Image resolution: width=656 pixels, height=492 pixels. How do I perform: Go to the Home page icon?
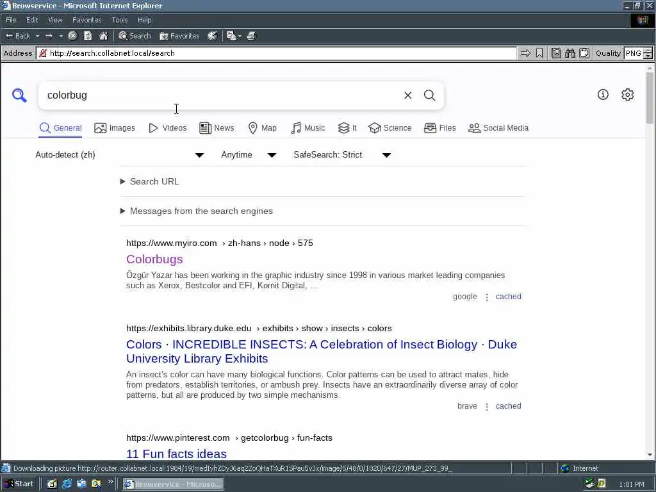pyautogui.click(x=103, y=36)
